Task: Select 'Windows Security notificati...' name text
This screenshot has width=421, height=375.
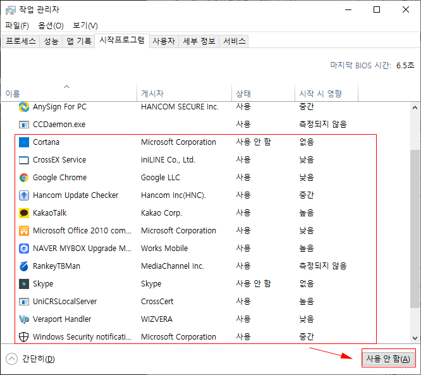Action: 82,337
